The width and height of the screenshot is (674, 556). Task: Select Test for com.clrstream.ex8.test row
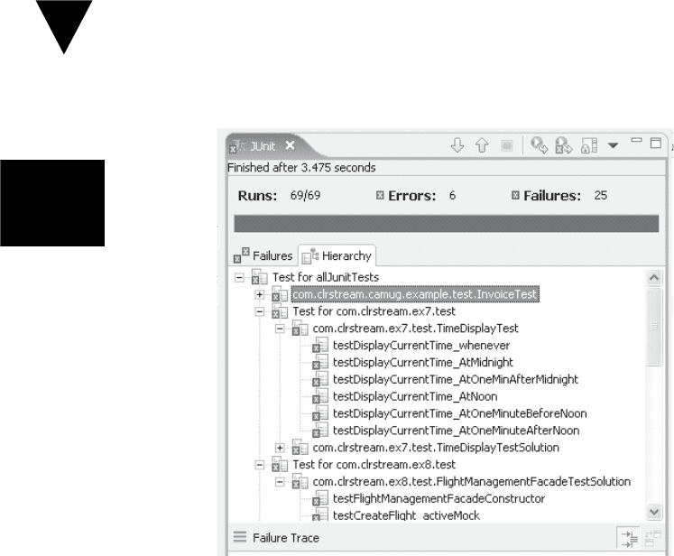point(374,465)
